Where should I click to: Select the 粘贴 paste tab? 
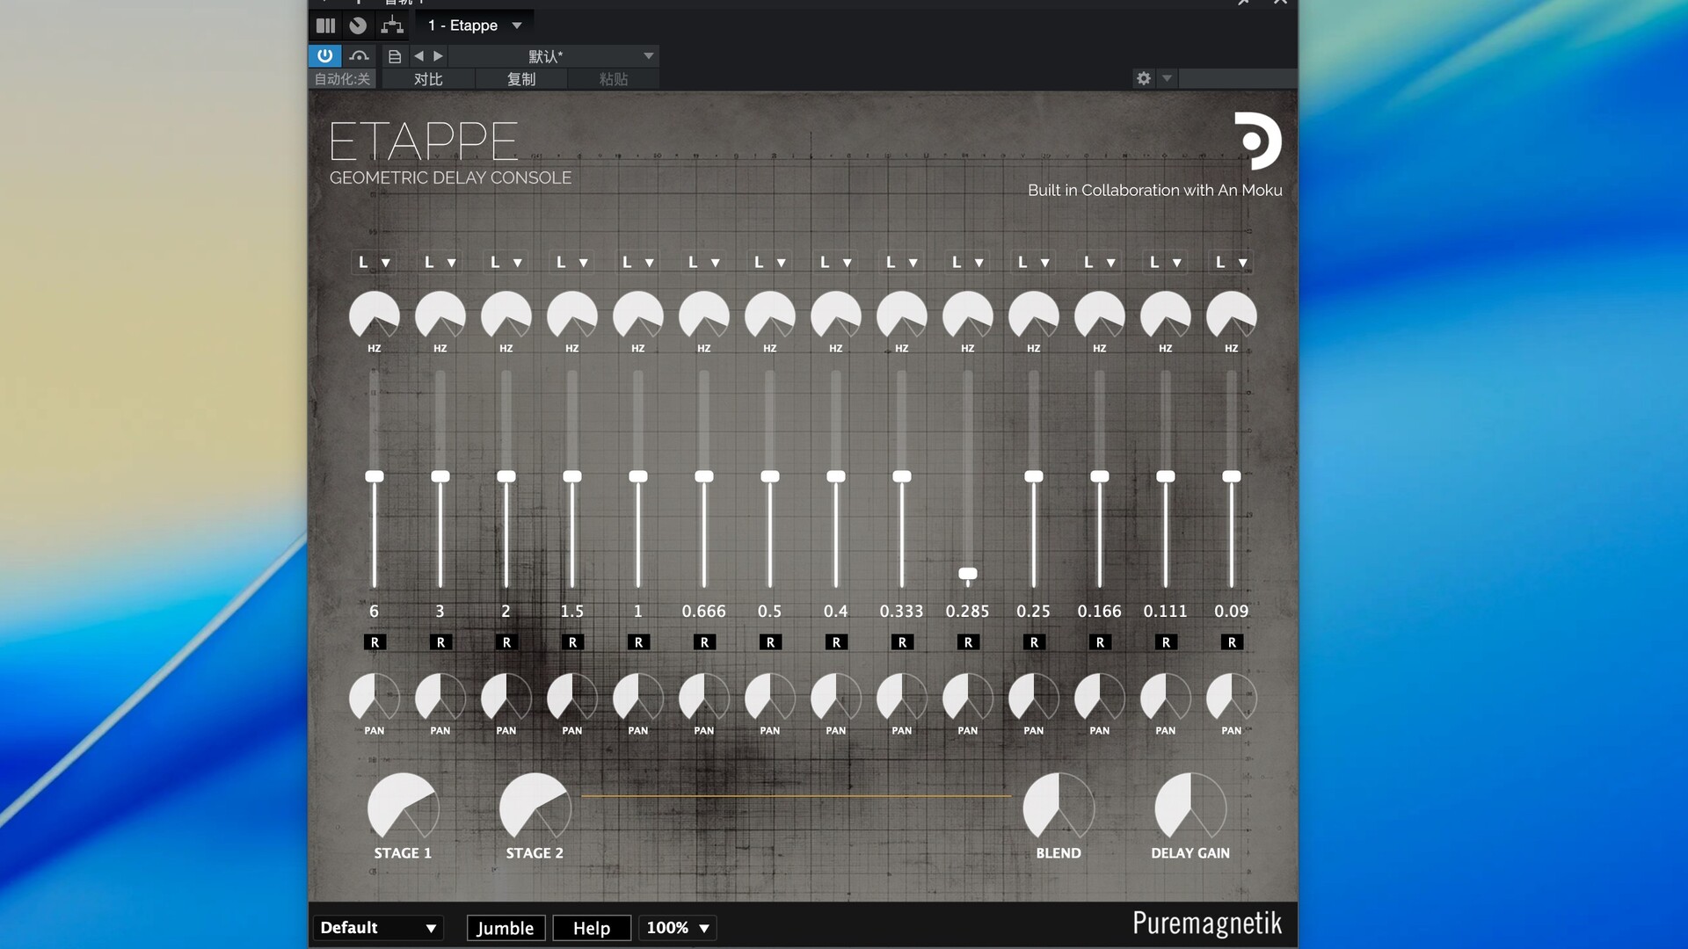coord(614,79)
